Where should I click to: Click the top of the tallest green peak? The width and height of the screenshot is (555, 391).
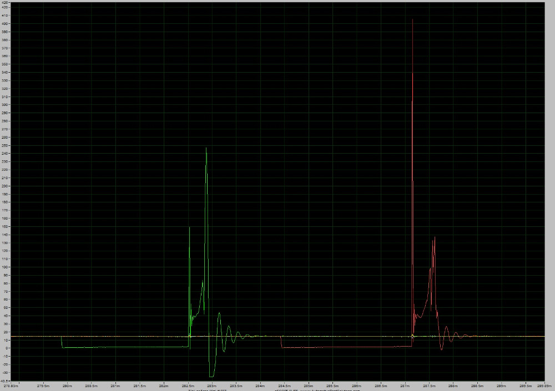[206, 149]
